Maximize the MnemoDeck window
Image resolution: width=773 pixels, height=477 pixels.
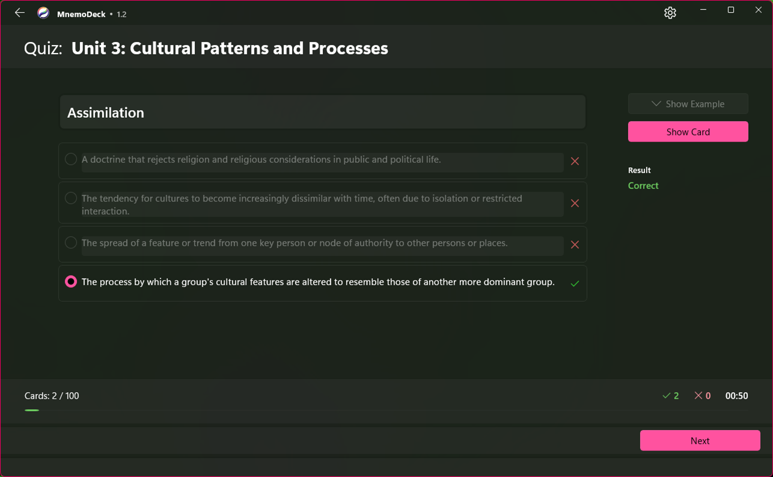click(x=731, y=10)
